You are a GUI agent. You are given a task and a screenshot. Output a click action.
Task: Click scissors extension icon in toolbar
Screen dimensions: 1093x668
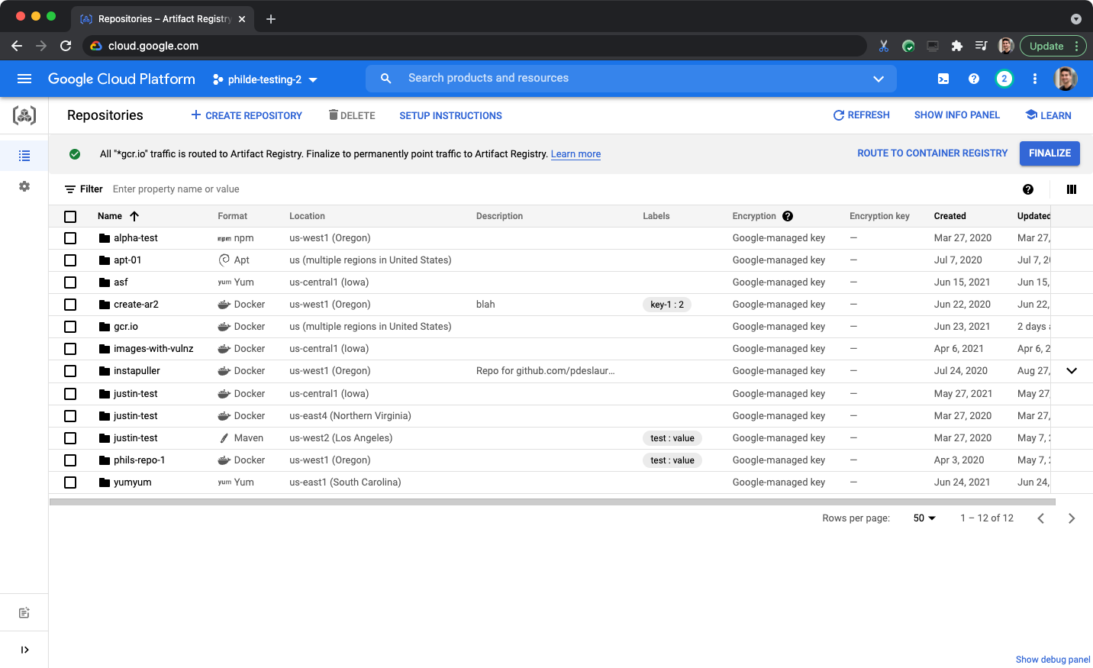(x=884, y=46)
